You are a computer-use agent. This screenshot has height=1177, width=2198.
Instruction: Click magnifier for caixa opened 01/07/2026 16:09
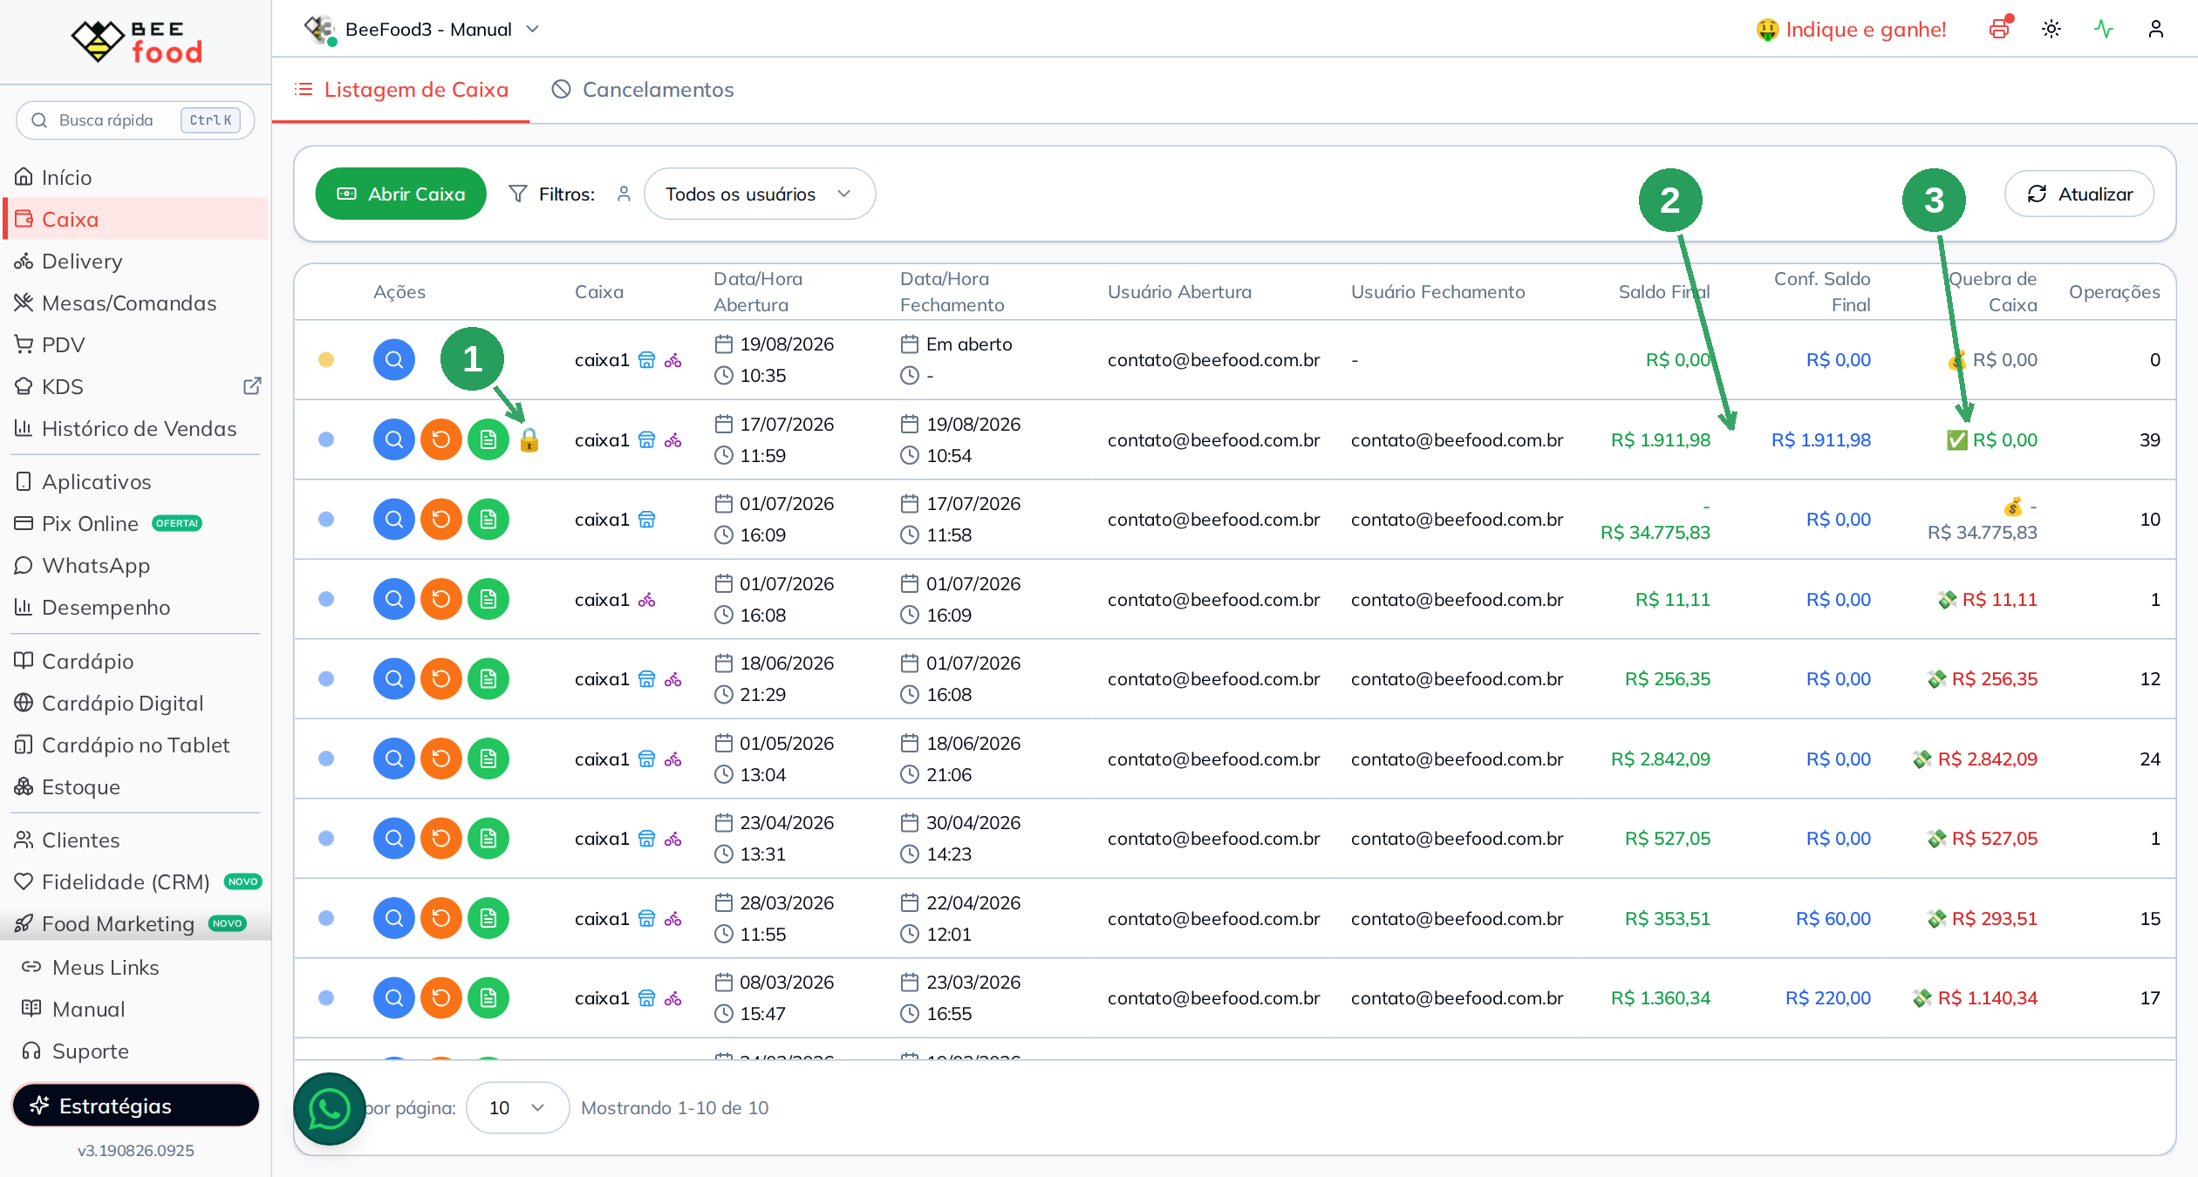click(394, 520)
